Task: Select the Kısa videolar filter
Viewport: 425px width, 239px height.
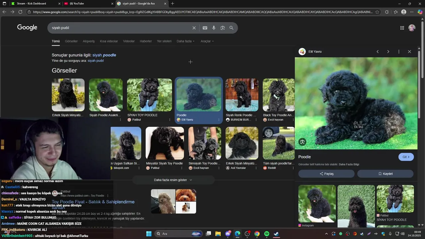Action: point(109,41)
